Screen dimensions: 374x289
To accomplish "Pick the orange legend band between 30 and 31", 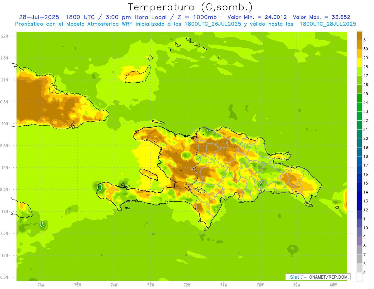I will click(359, 44).
